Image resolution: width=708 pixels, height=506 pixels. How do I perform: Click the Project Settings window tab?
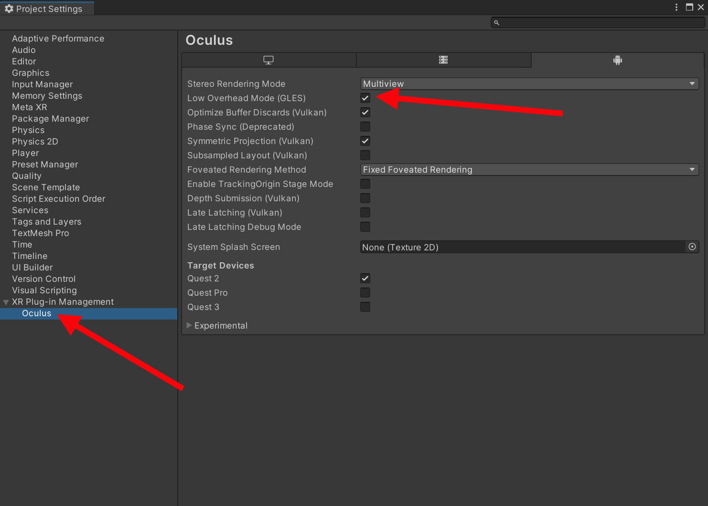tap(47, 9)
